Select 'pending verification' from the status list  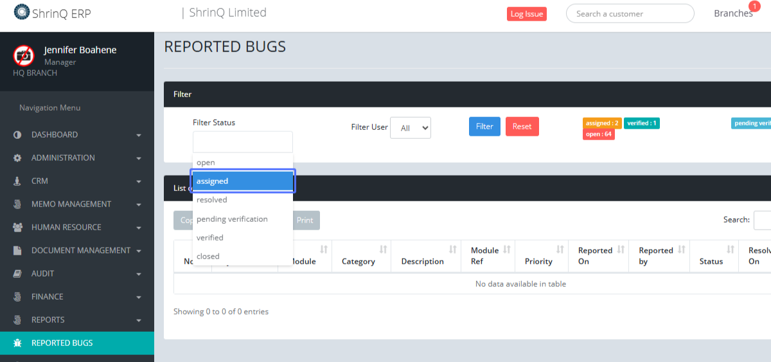click(x=232, y=219)
